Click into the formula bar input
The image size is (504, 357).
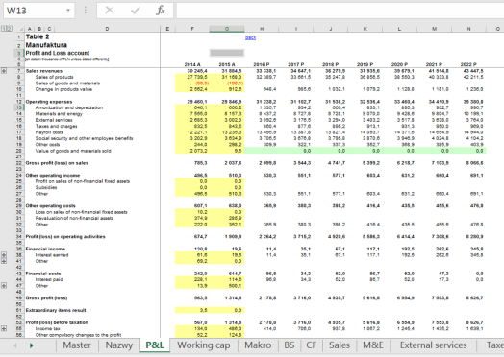(x=340, y=11)
